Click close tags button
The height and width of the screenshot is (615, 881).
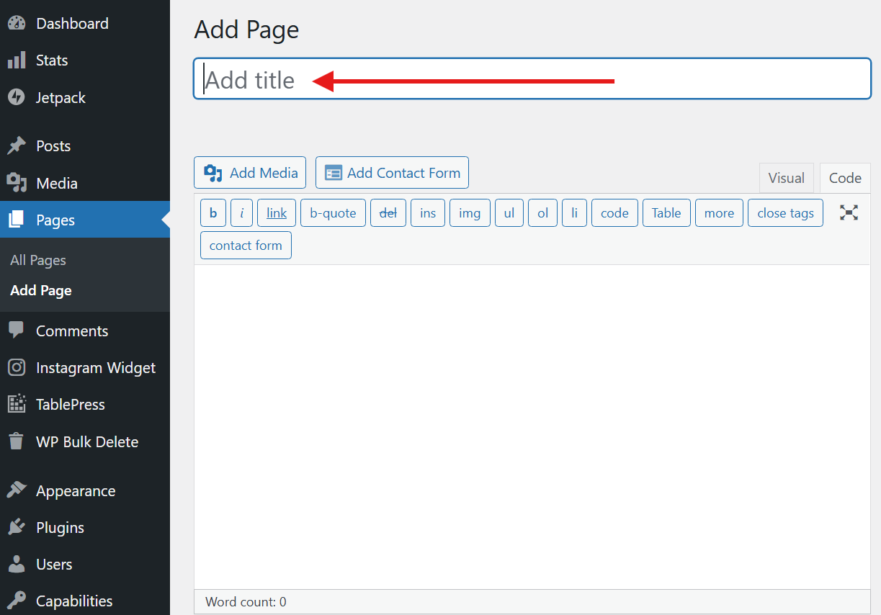[785, 212]
